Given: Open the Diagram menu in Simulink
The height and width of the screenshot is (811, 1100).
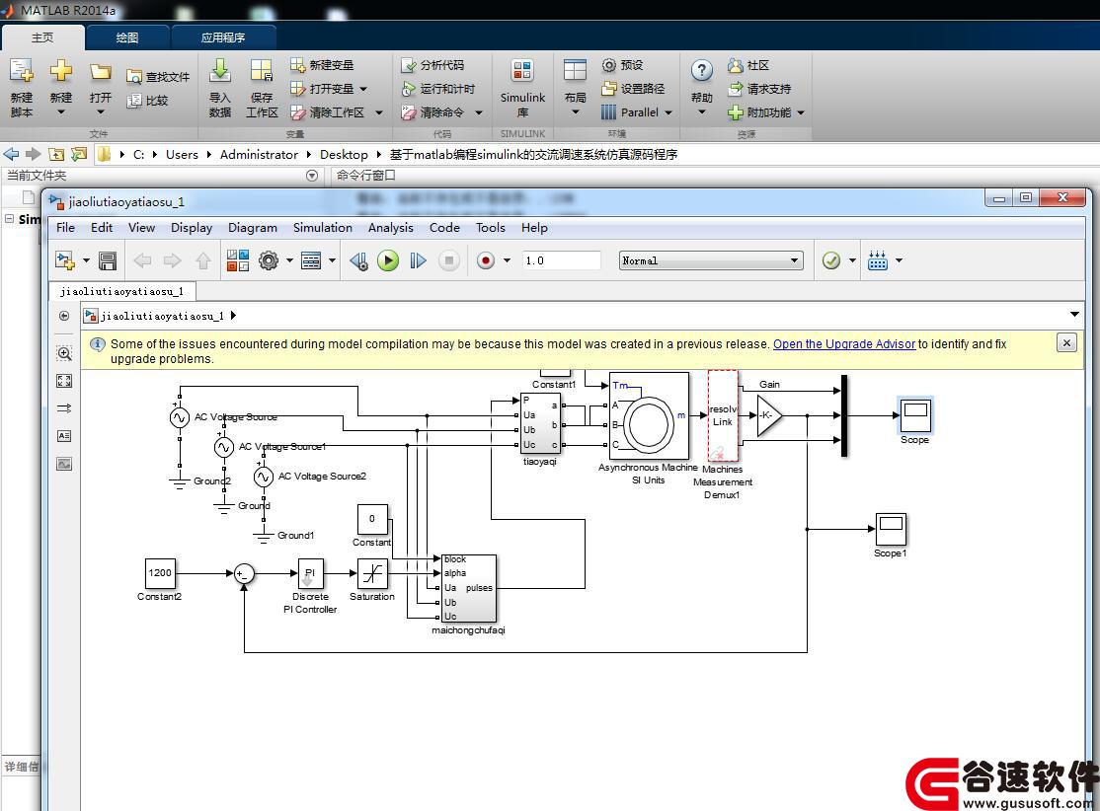Looking at the screenshot, I should 253,228.
